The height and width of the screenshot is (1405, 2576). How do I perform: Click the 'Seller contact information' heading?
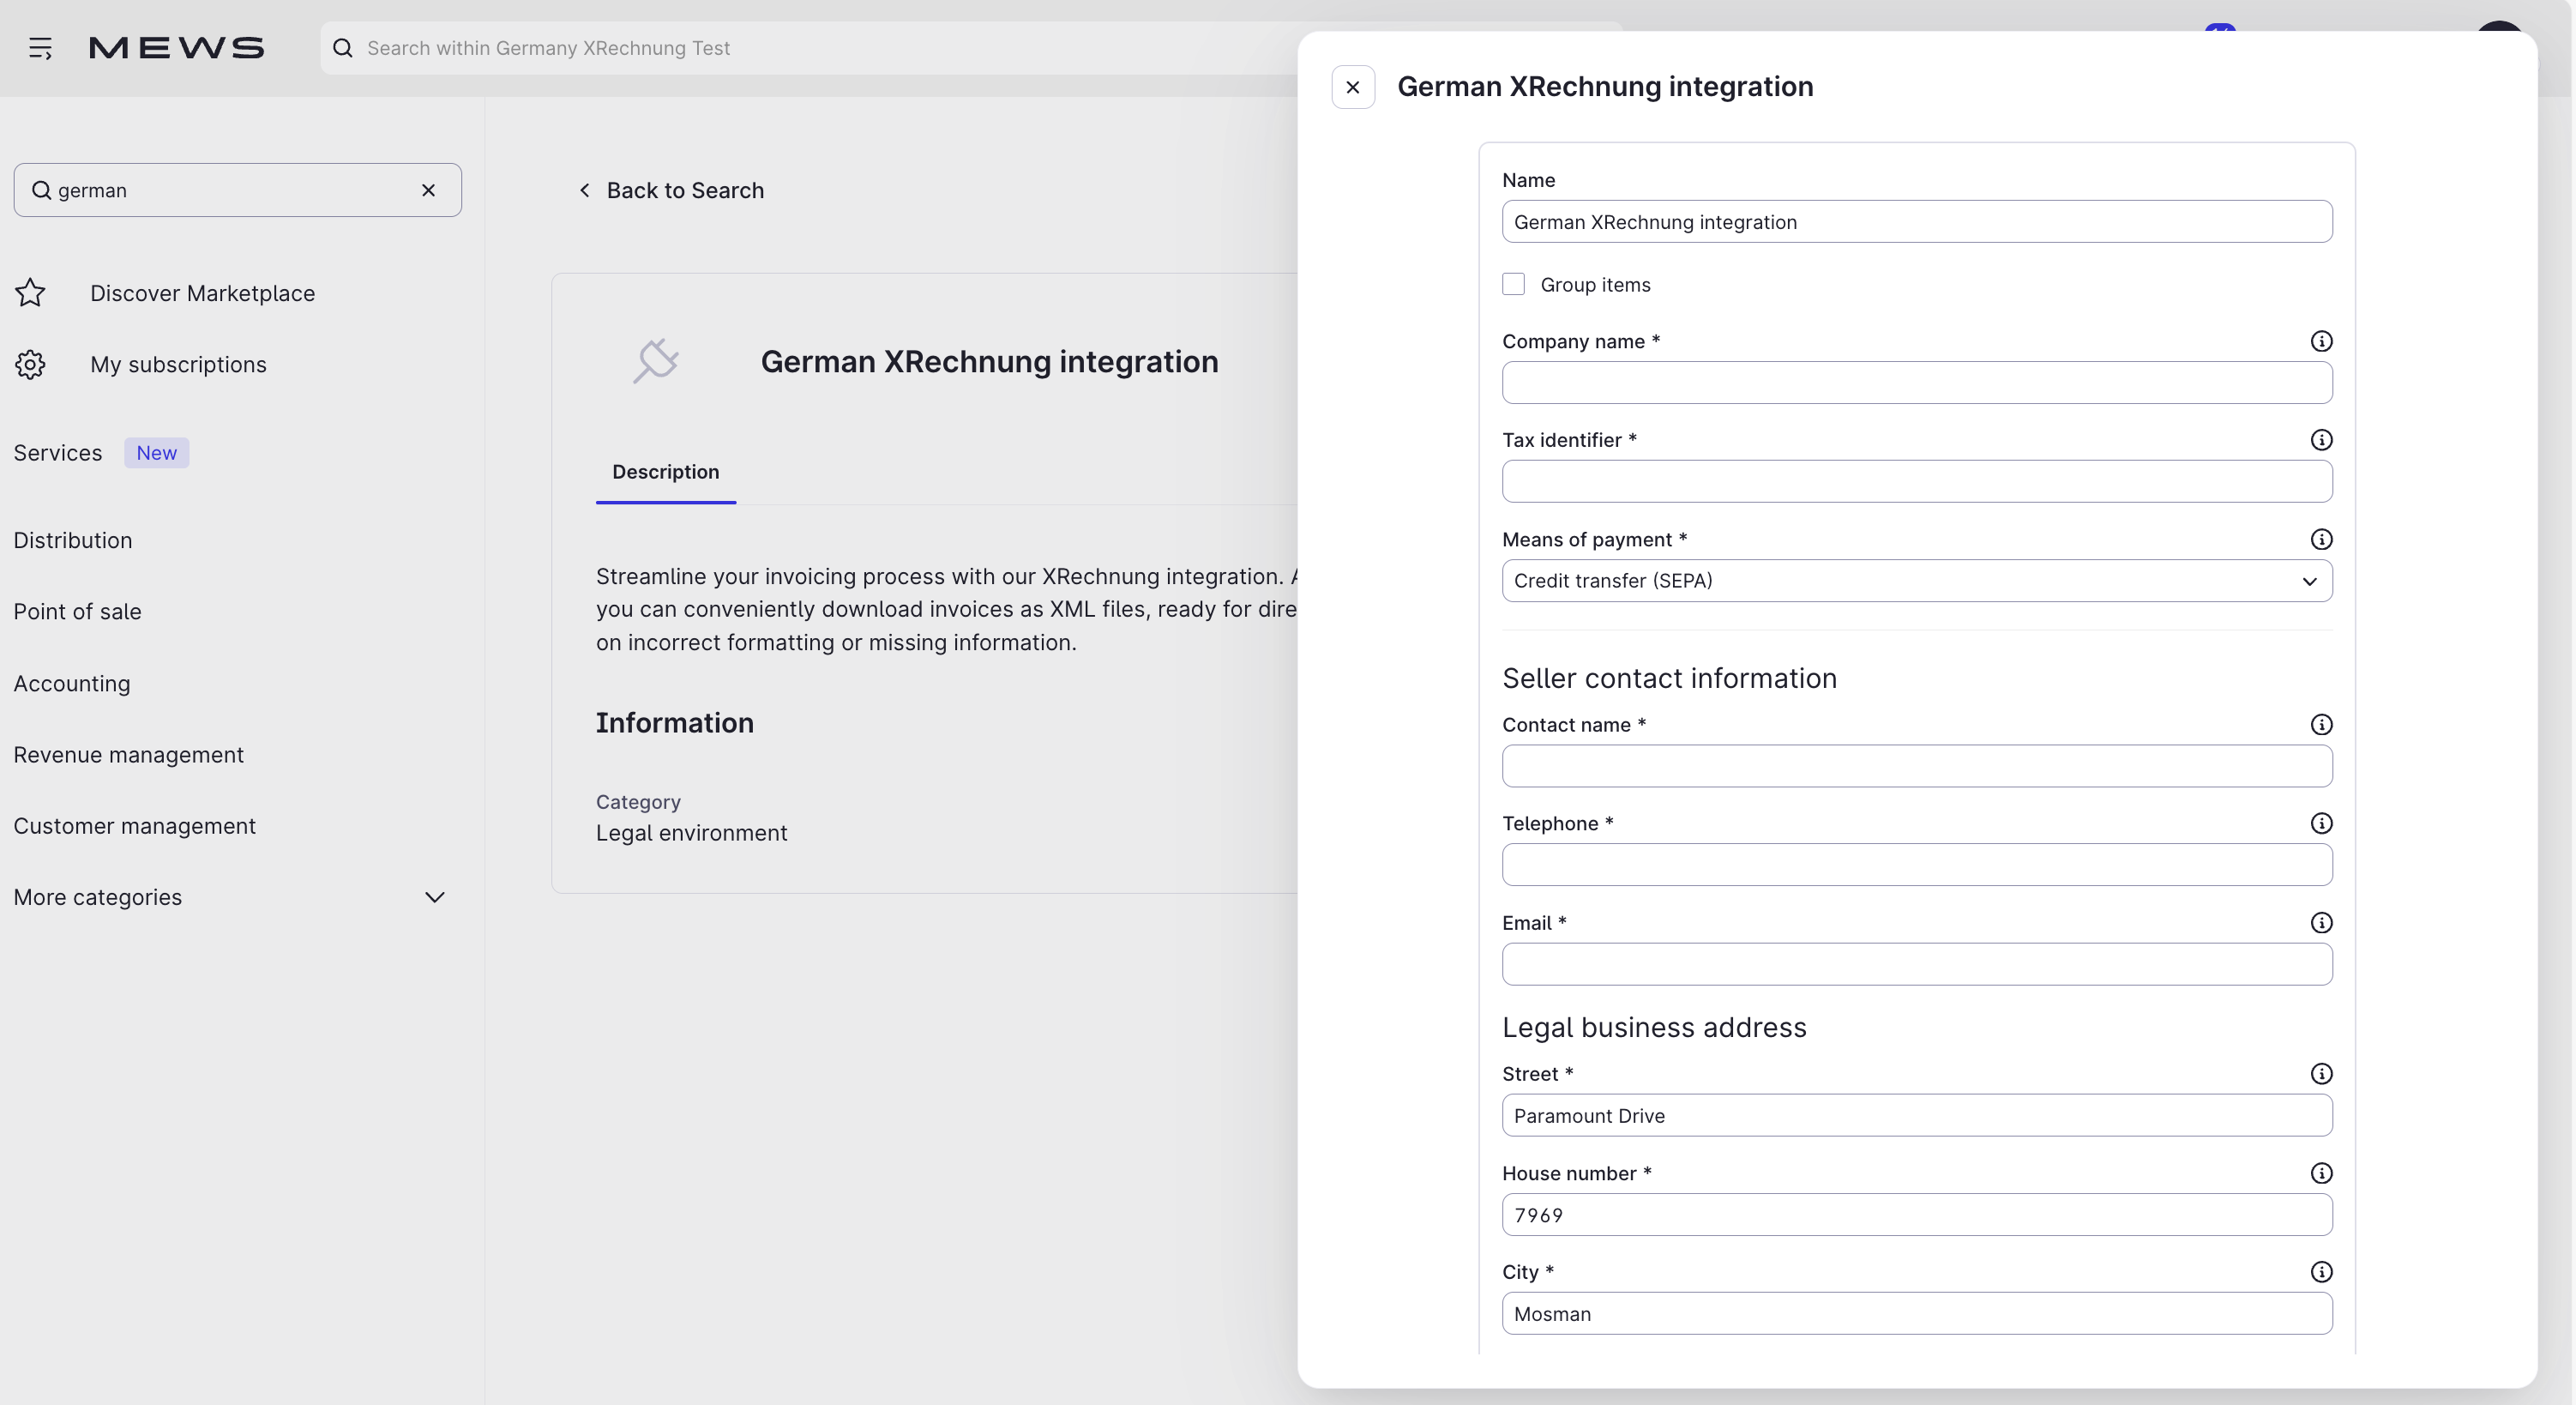click(x=1669, y=679)
